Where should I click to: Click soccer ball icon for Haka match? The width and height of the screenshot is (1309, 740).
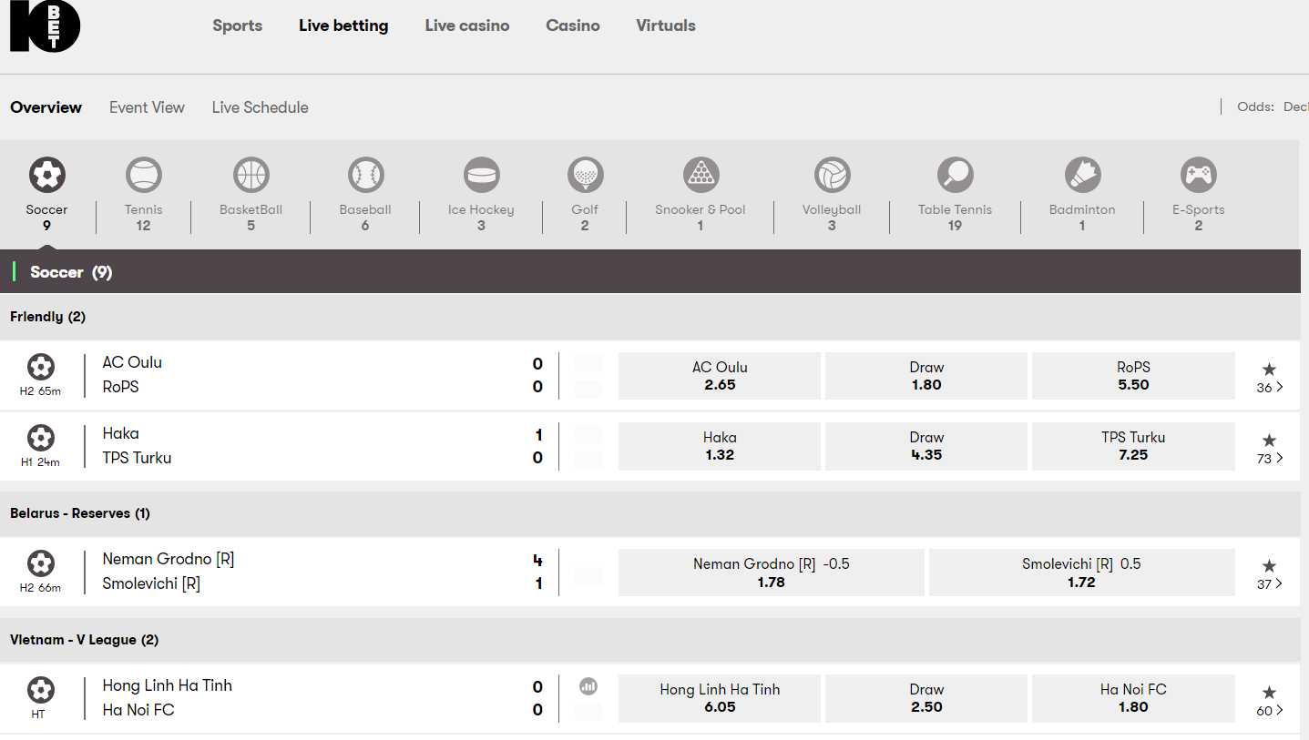[x=41, y=438]
